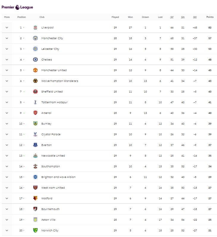This screenshot has height=237, width=217.
Task: Click the Points column header
Action: pos(210,17)
